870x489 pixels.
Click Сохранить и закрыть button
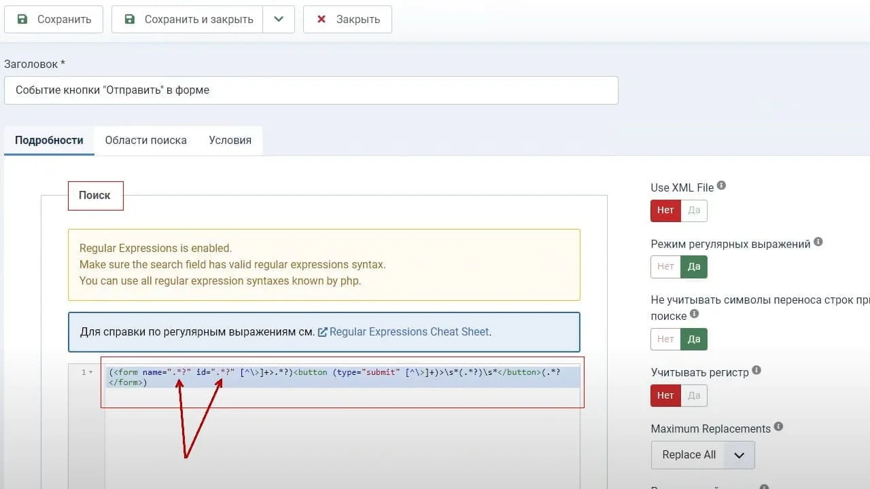tap(187, 19)
